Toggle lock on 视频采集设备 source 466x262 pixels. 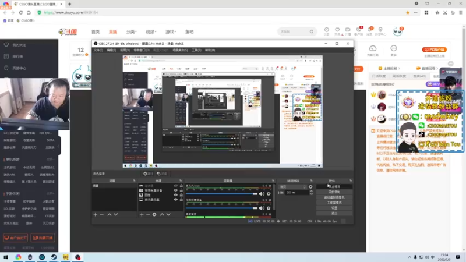pyautogui.click(x=181, y=190)
